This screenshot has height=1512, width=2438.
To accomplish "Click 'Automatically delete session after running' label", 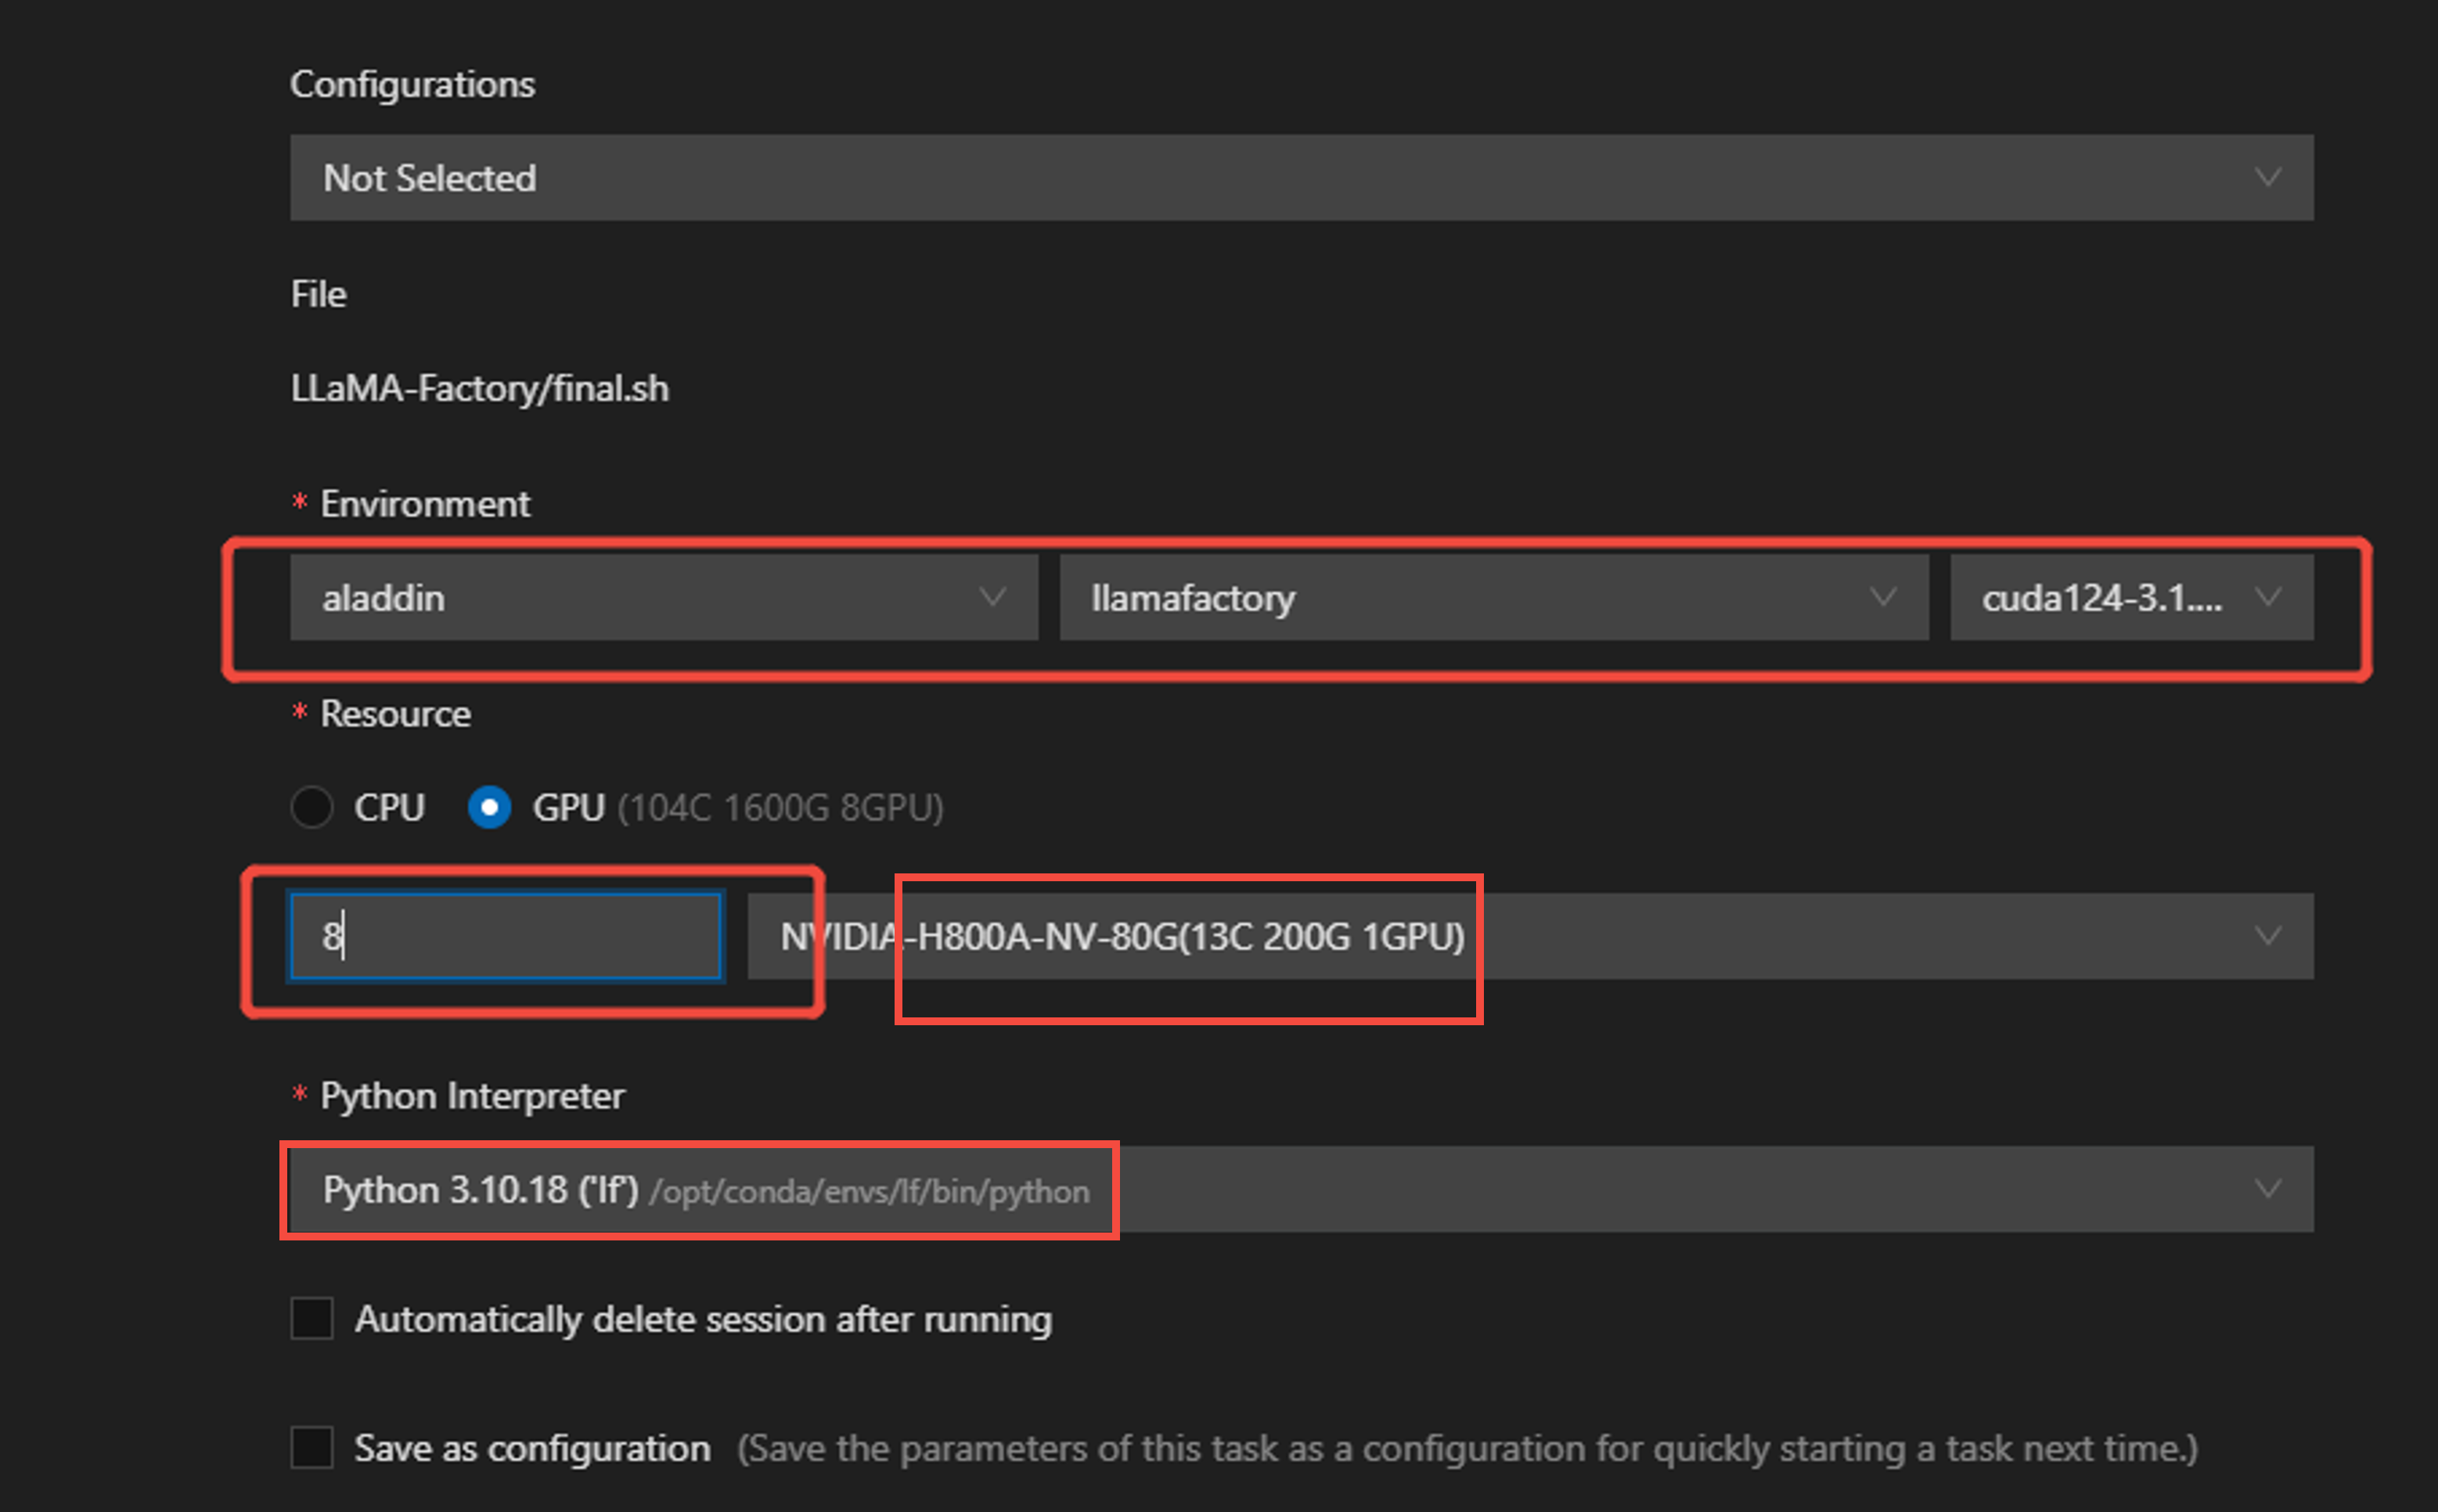I will tap(703, 1319).
